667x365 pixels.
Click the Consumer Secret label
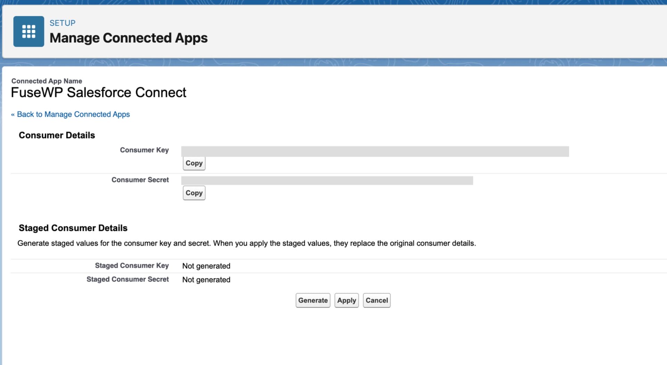140,180
